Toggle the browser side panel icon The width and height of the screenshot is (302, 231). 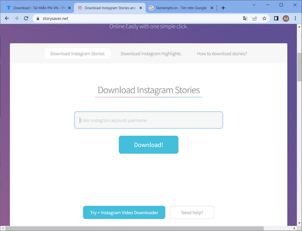coord(276,19)
